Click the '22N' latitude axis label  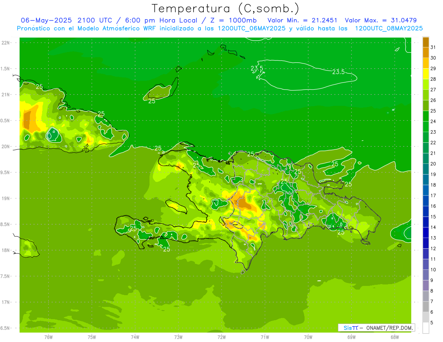[6, 43]
